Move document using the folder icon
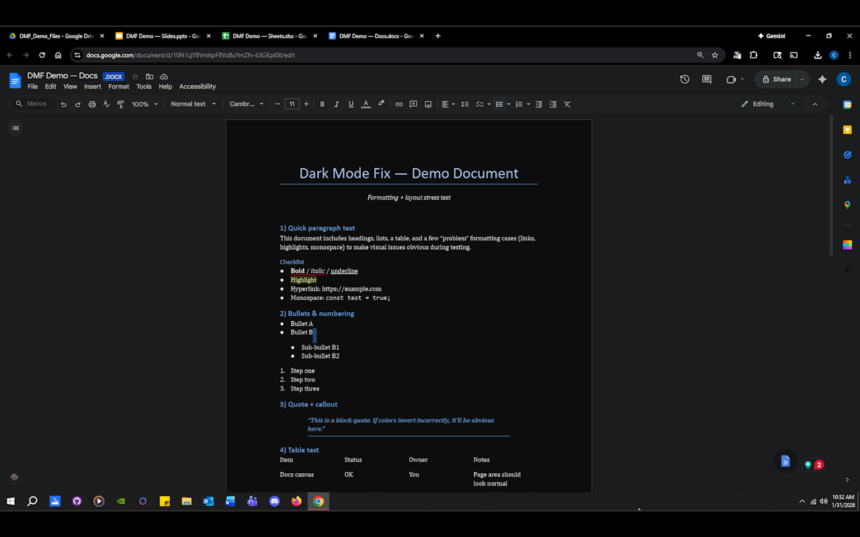Image resolution: width=860 pixels, height=537 pixels. [x=149, y=77]
